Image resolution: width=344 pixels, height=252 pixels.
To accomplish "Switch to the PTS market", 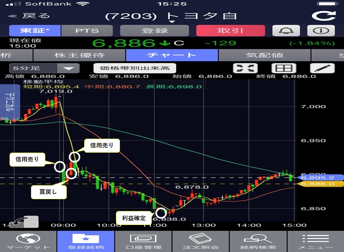I will [87, 31].
